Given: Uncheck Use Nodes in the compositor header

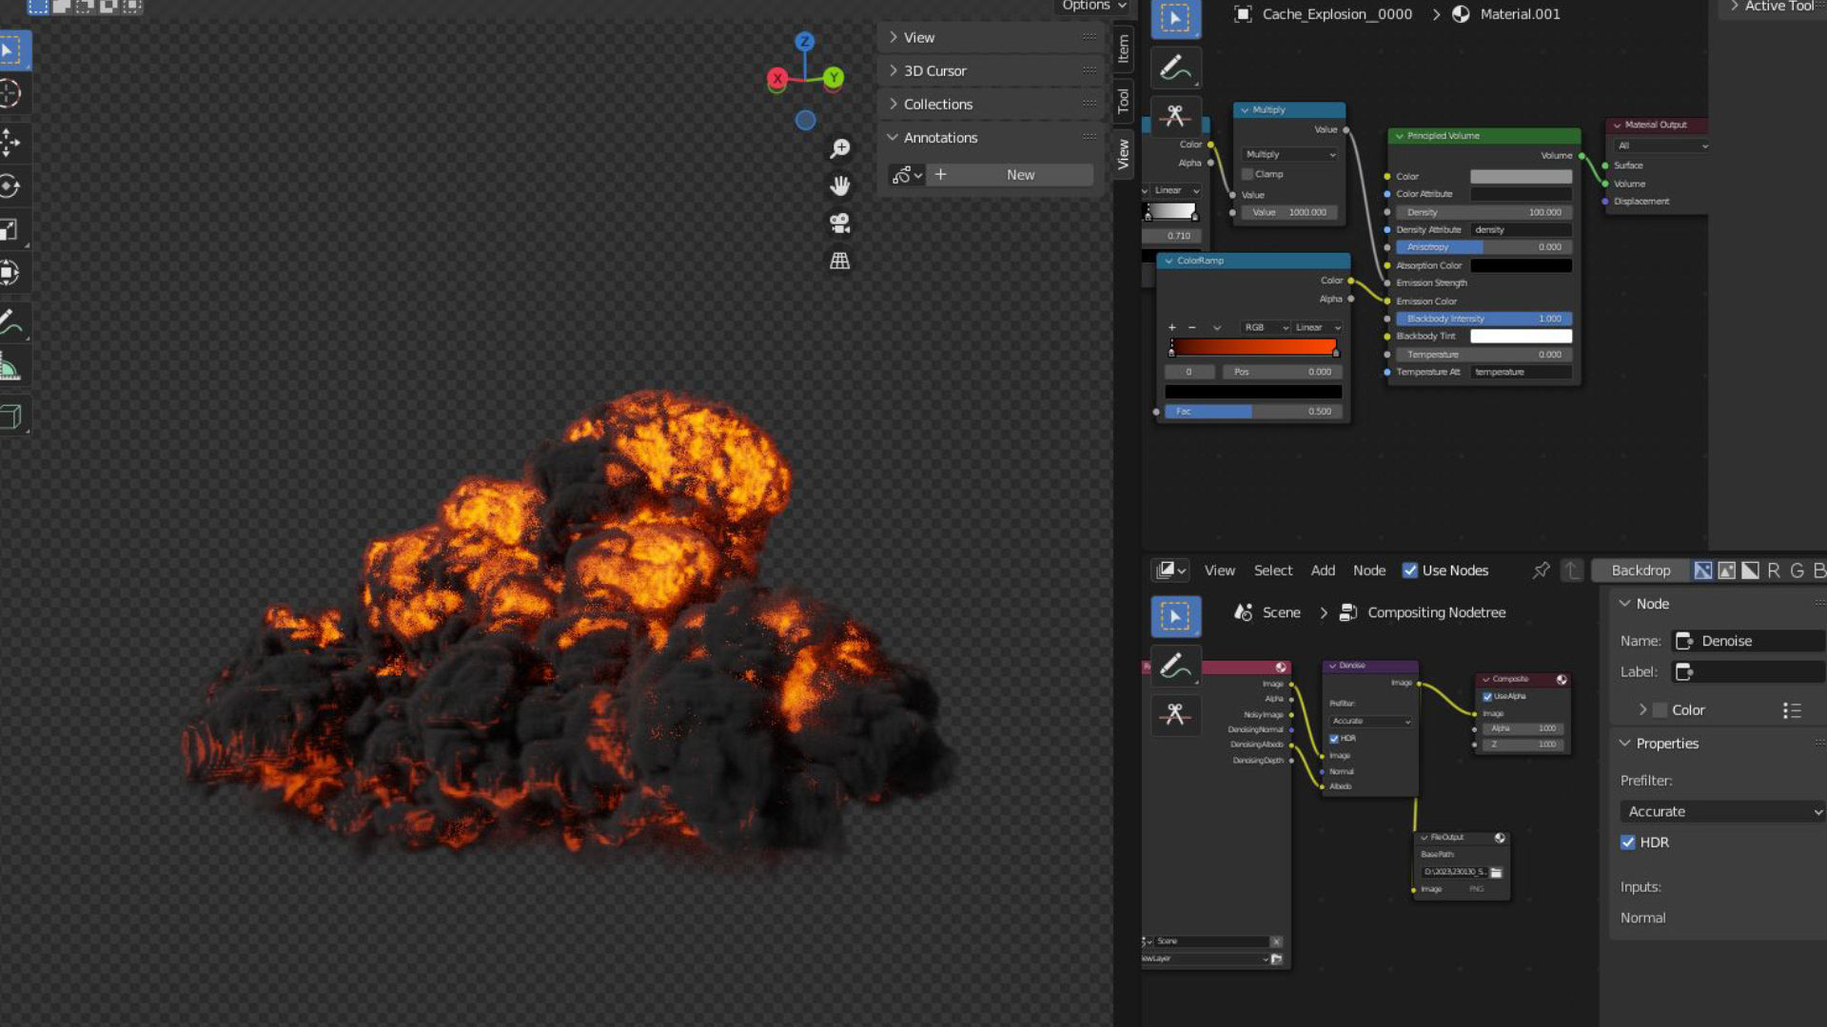Looking at the screenshot, I should tap(1410, 570).
